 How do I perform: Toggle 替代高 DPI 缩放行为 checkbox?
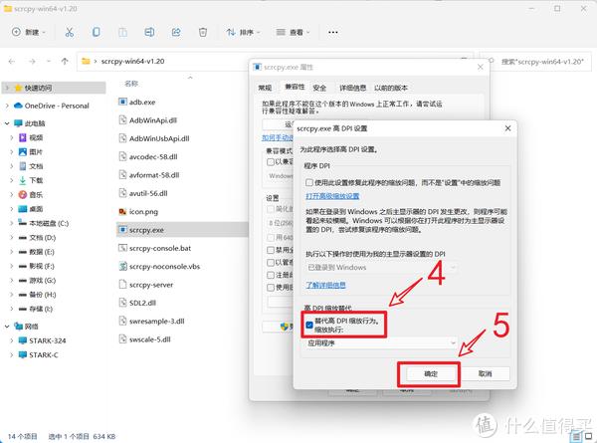309,325
